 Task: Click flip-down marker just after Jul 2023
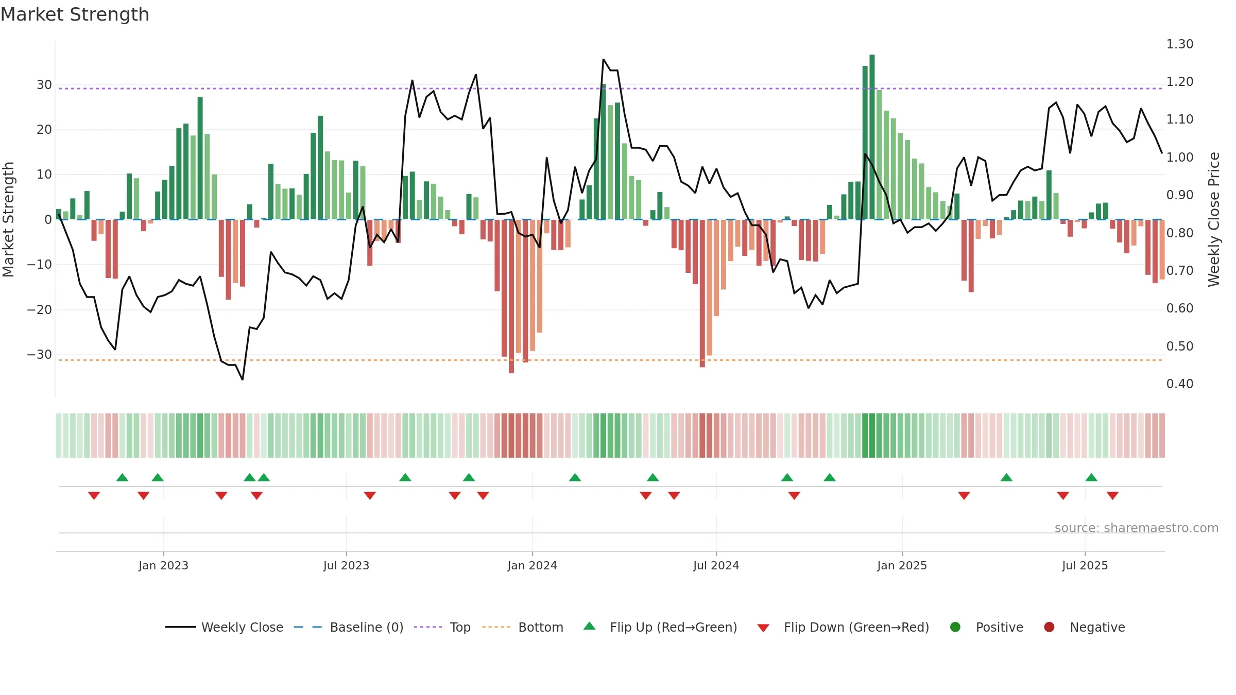[x=370, y=496]
